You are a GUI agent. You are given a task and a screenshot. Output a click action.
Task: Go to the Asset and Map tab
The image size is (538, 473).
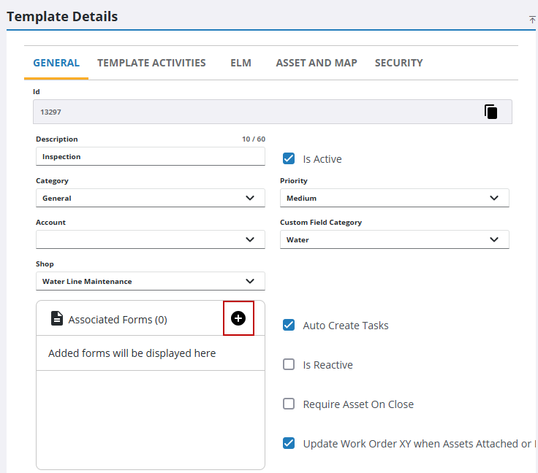point(317,63)
